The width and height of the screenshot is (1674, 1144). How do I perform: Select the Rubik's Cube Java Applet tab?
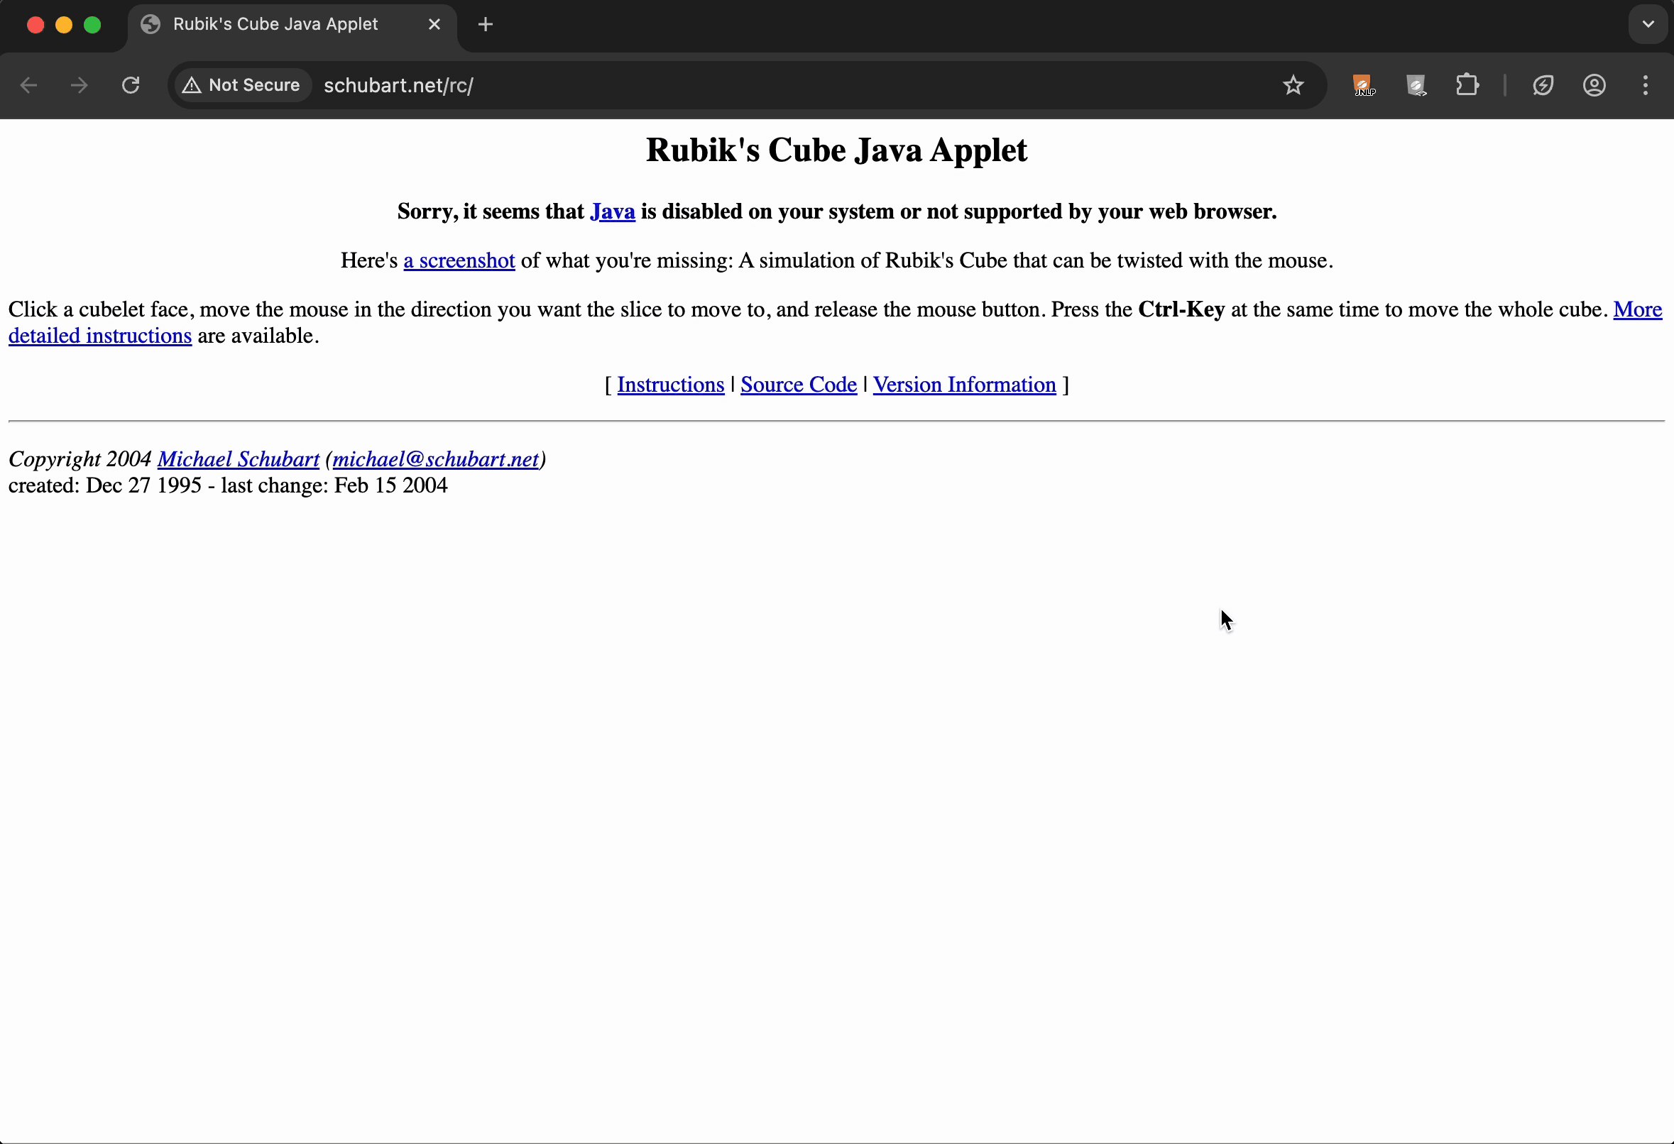(x=275, y=24)
